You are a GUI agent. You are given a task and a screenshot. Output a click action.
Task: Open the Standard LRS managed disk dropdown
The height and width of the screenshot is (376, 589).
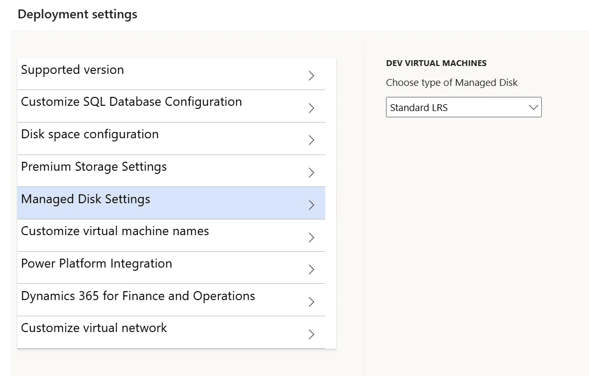click(464, 107)
